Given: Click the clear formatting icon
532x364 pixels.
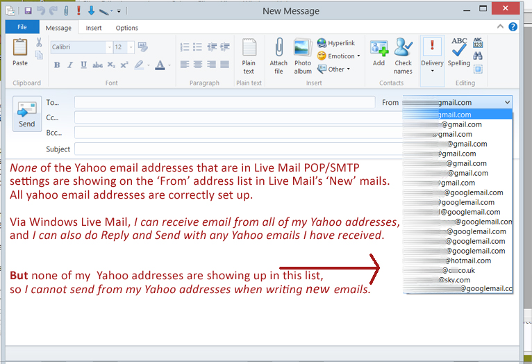Looking at the screenshot, I should coord(142,47).
